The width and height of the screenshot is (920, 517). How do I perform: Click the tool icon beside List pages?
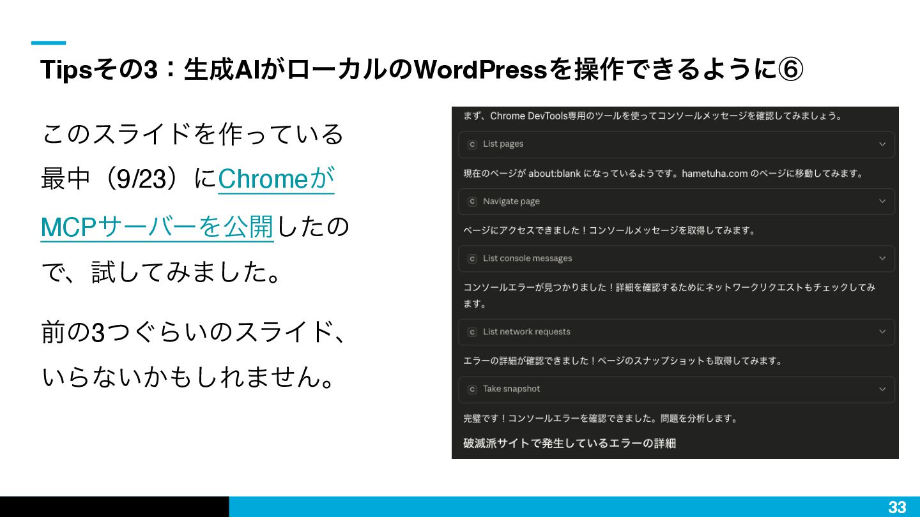473,144
